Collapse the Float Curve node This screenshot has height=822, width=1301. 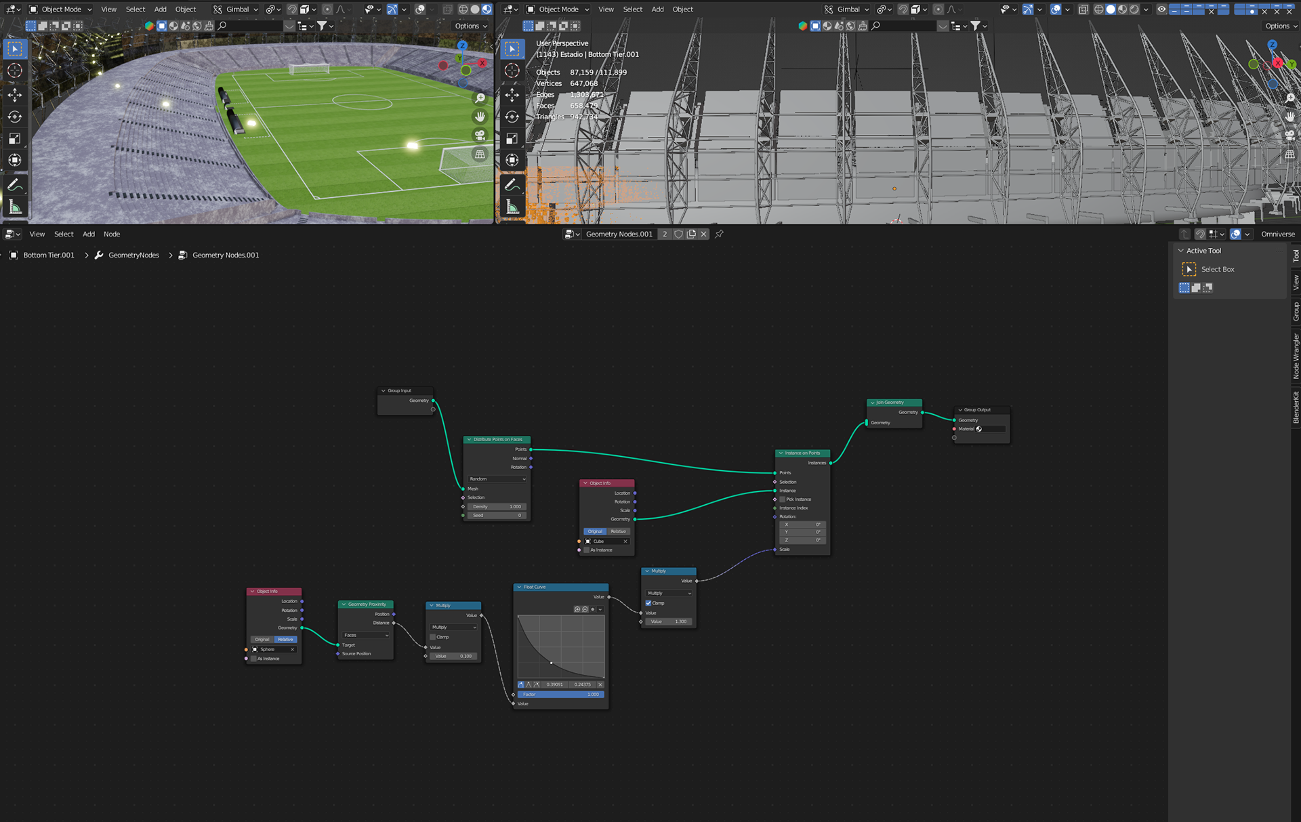pyautogui.click(x=519, y=588)
